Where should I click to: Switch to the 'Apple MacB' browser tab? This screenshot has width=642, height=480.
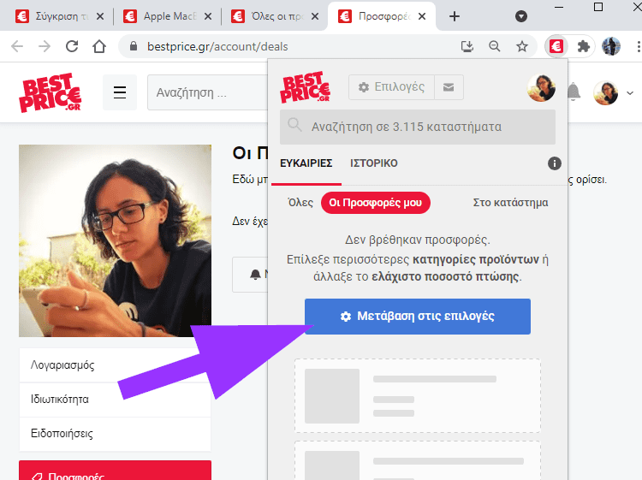[x=167, y=16]
